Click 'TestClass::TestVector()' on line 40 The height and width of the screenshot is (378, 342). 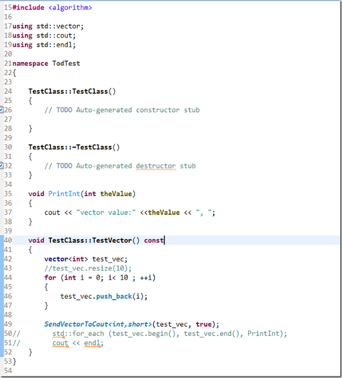pyautogui.click(x=94, y=241)
